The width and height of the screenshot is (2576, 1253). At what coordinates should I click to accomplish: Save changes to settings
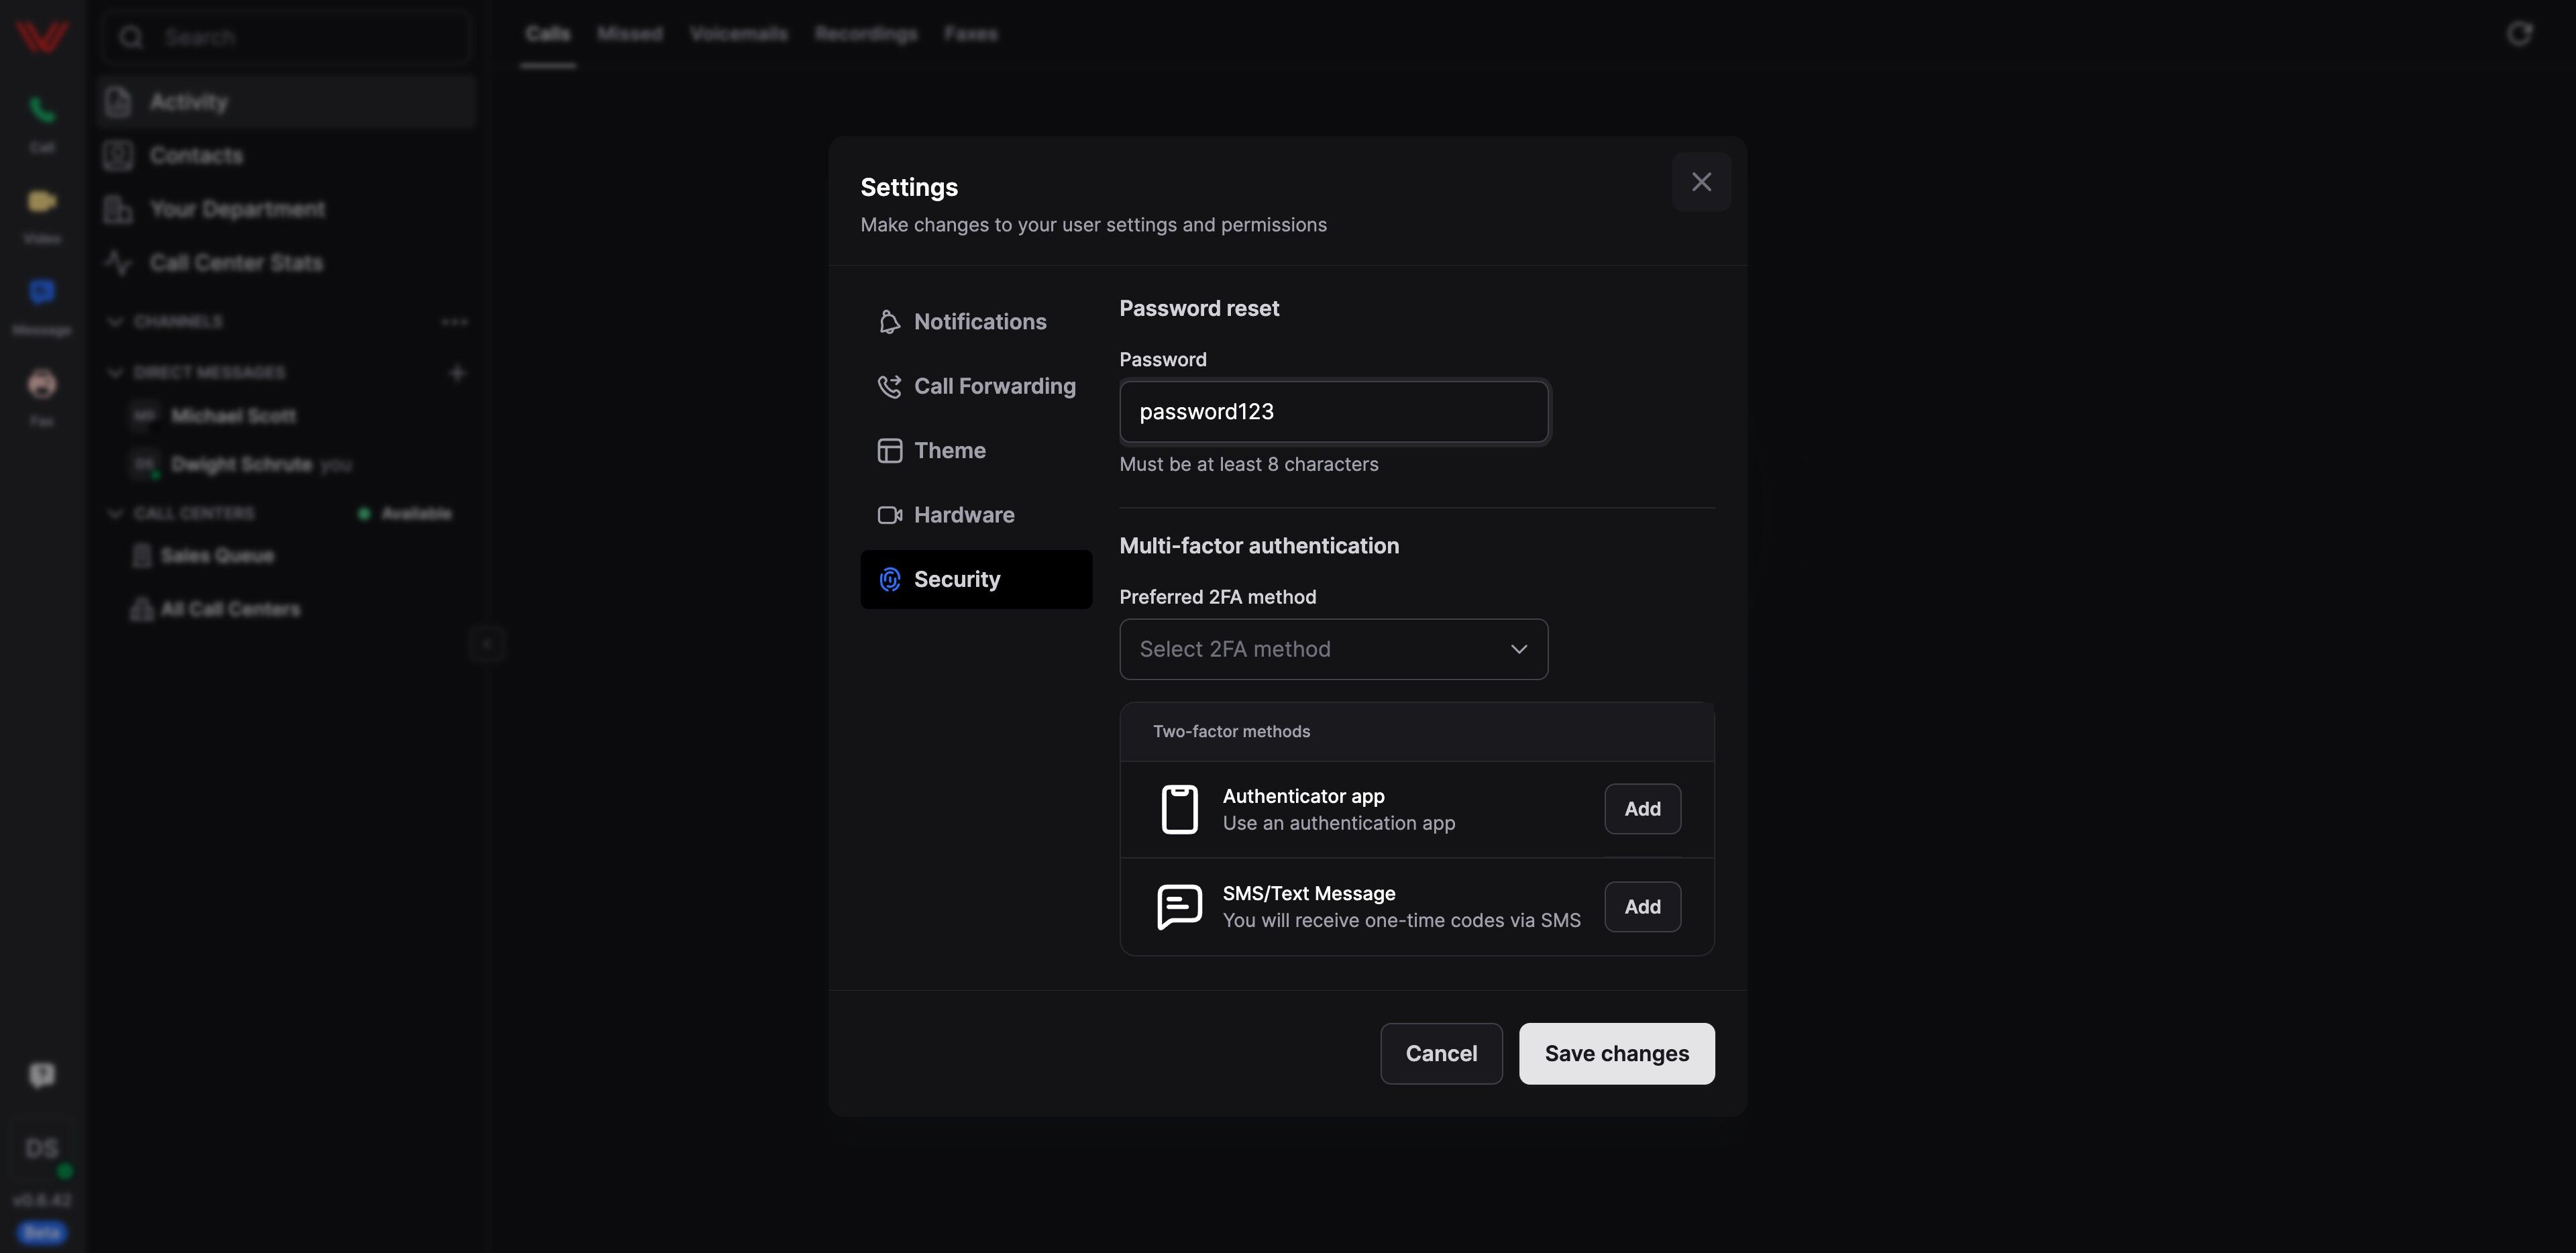coord(1616,1054)
